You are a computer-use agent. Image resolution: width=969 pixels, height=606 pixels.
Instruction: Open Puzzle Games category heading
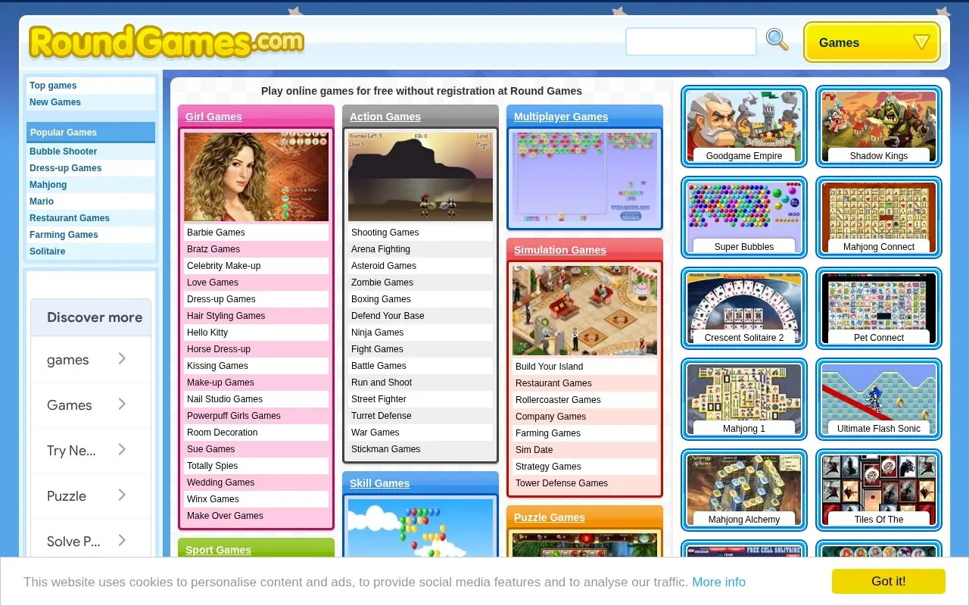click(x=550, y=517)
